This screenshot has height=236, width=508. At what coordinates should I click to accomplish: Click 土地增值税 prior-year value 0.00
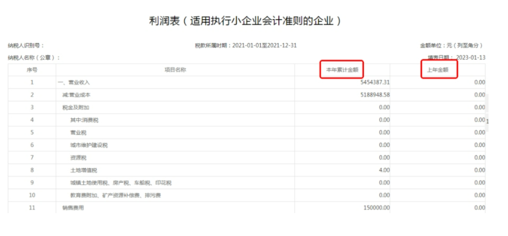[x=480, y=170]
